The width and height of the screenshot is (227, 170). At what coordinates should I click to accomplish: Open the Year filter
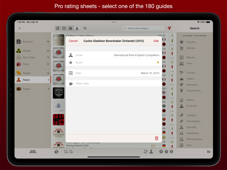[195, 145]
